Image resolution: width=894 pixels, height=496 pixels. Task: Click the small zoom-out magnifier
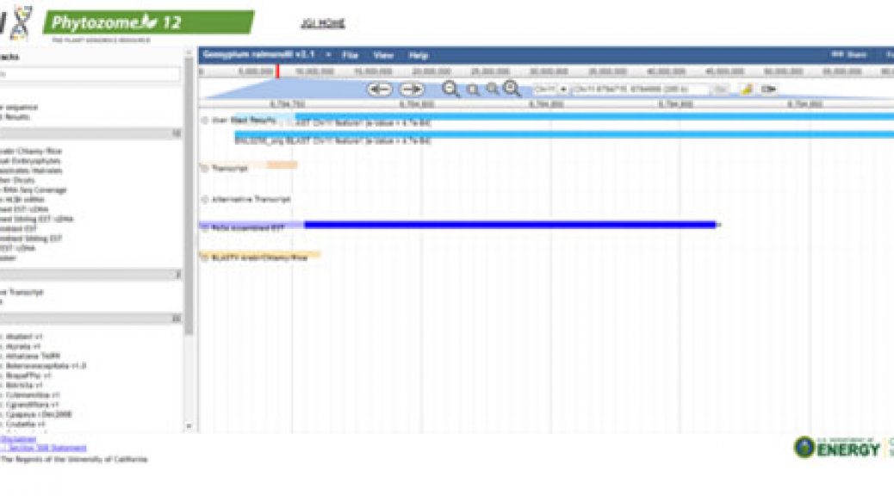coord(473,90)
